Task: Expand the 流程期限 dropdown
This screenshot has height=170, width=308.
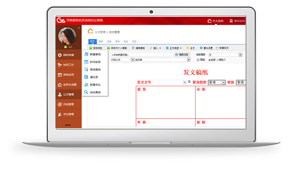Action: (240, 55)
